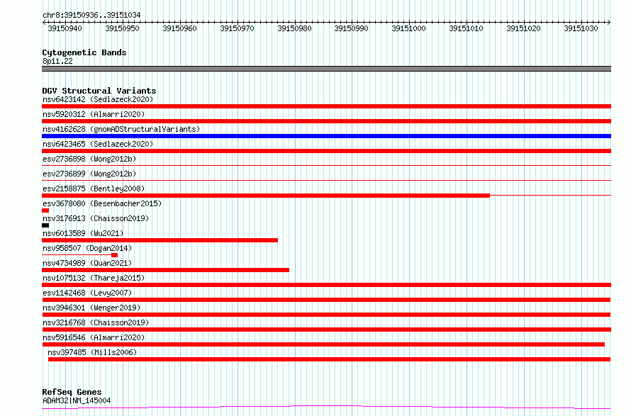The image size is (631, 416).
Task: Click the thick red Bentley2008 variant bar
Action: (266, 196)
